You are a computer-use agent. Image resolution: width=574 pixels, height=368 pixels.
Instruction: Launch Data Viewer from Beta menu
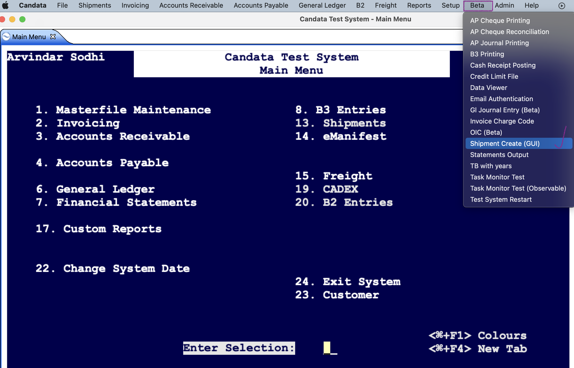[x=519, y=88]
